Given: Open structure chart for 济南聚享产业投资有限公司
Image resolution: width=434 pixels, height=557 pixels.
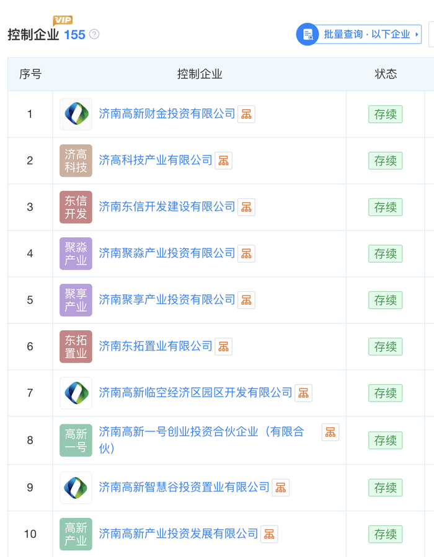Looking at the screenshot, I should click(x=246, y=300).
